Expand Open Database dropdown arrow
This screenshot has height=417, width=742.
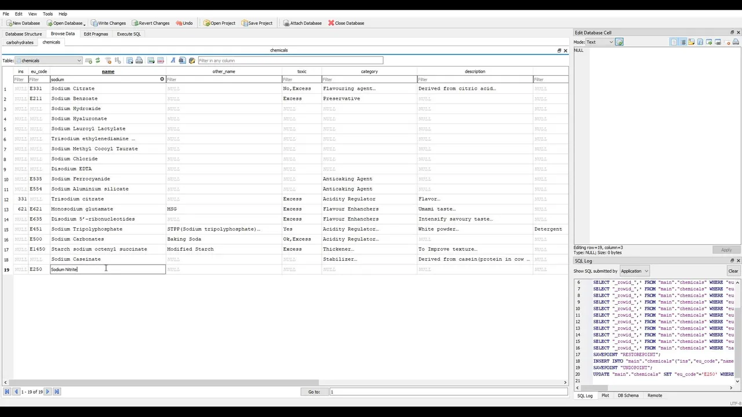tap(85, 24)
